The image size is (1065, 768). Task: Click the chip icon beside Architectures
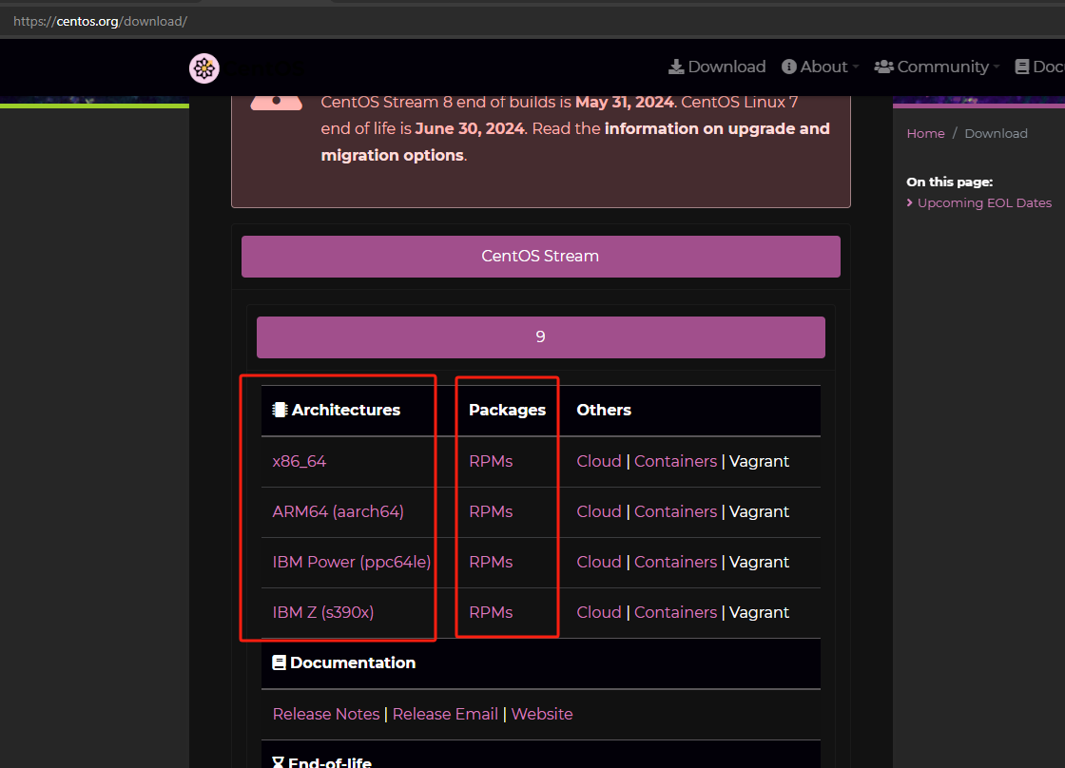point(280,410)
